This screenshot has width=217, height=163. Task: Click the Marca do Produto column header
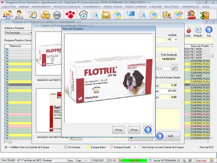(x=200, y=46)
